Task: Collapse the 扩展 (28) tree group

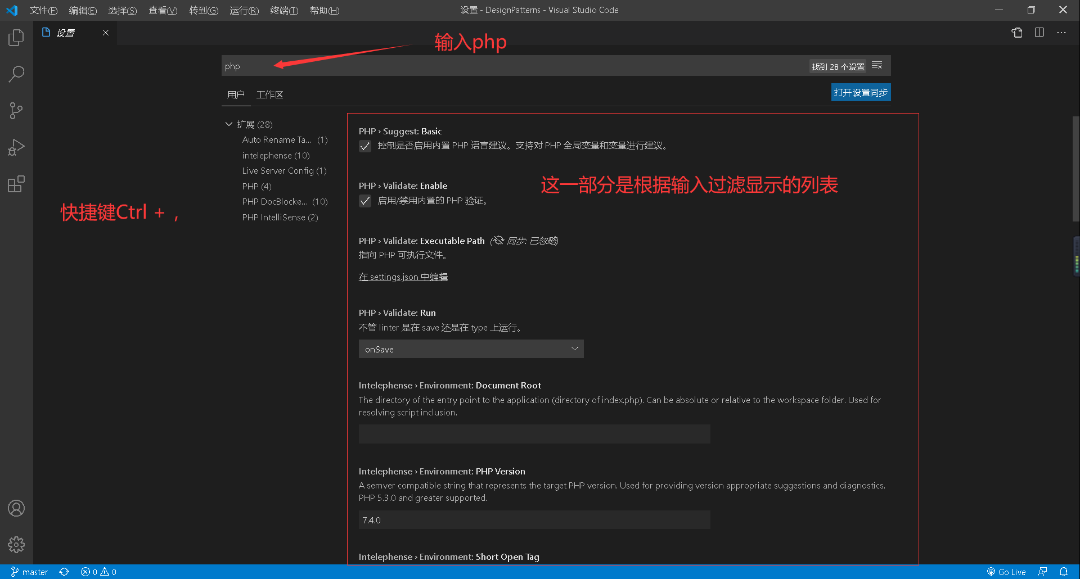Action: [229, 124]
